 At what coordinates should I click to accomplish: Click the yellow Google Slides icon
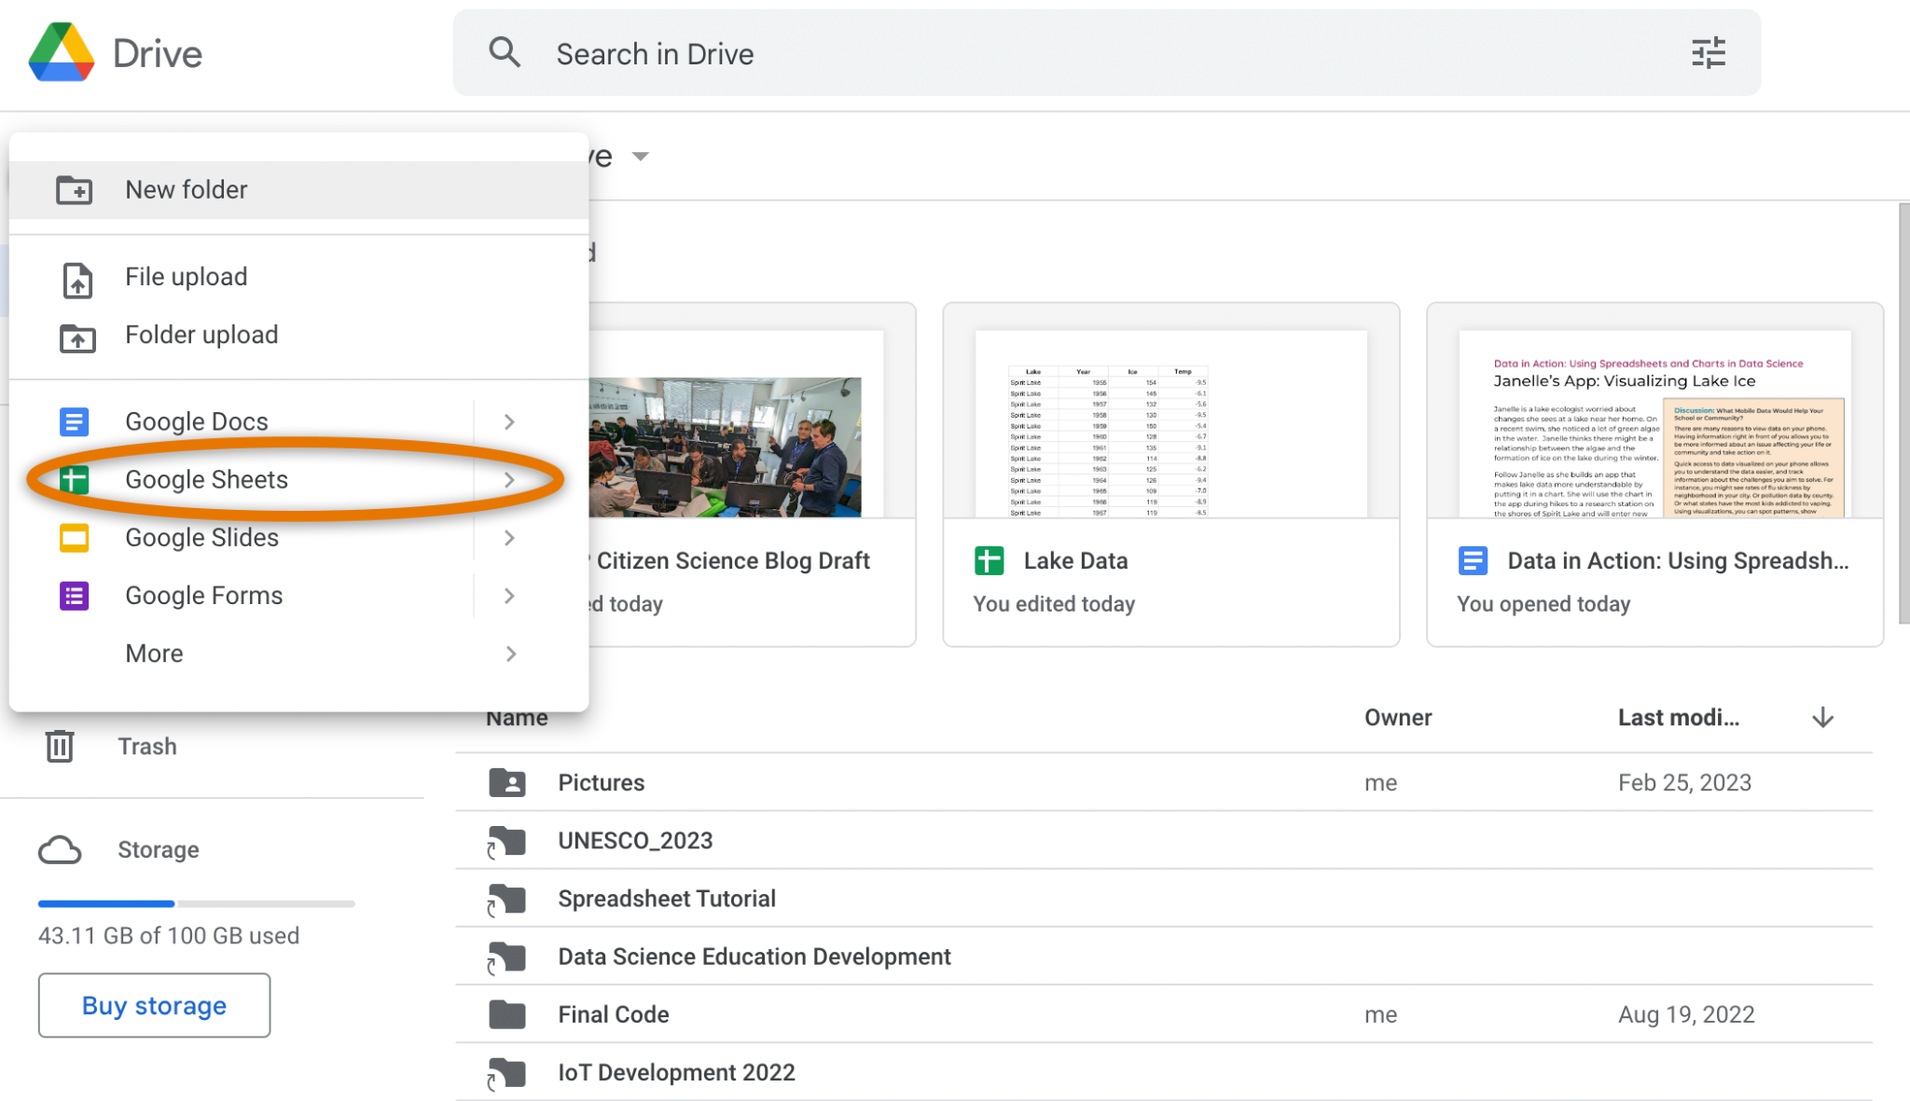(75, 538)
